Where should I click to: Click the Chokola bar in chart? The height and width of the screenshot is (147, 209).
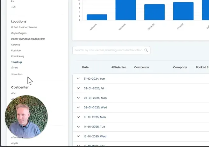155,12
